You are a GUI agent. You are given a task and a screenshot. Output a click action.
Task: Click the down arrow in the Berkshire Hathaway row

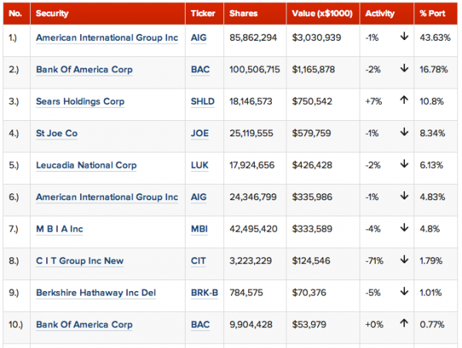(403, 293)
